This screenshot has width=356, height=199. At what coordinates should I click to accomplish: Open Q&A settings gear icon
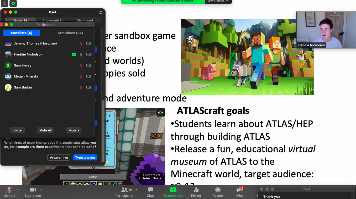coord(101,12)
